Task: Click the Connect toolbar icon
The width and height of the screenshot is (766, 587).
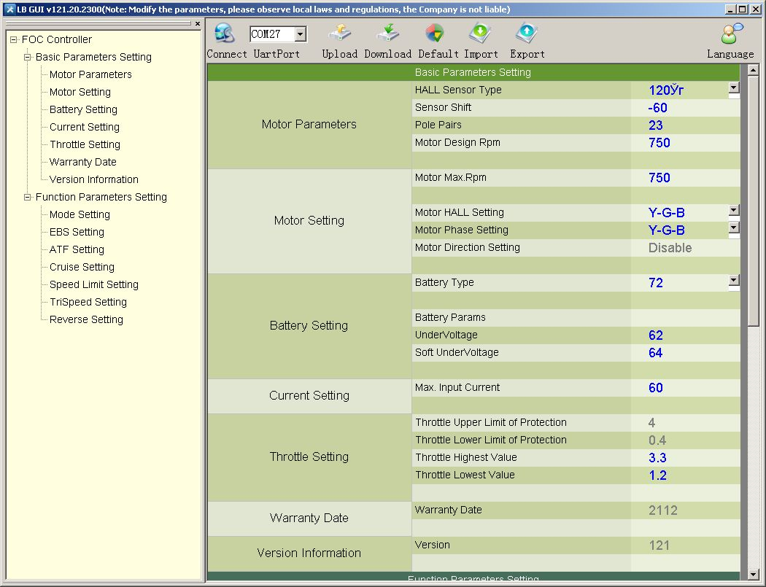Action: pyautogui.click(x=225, y=34)
